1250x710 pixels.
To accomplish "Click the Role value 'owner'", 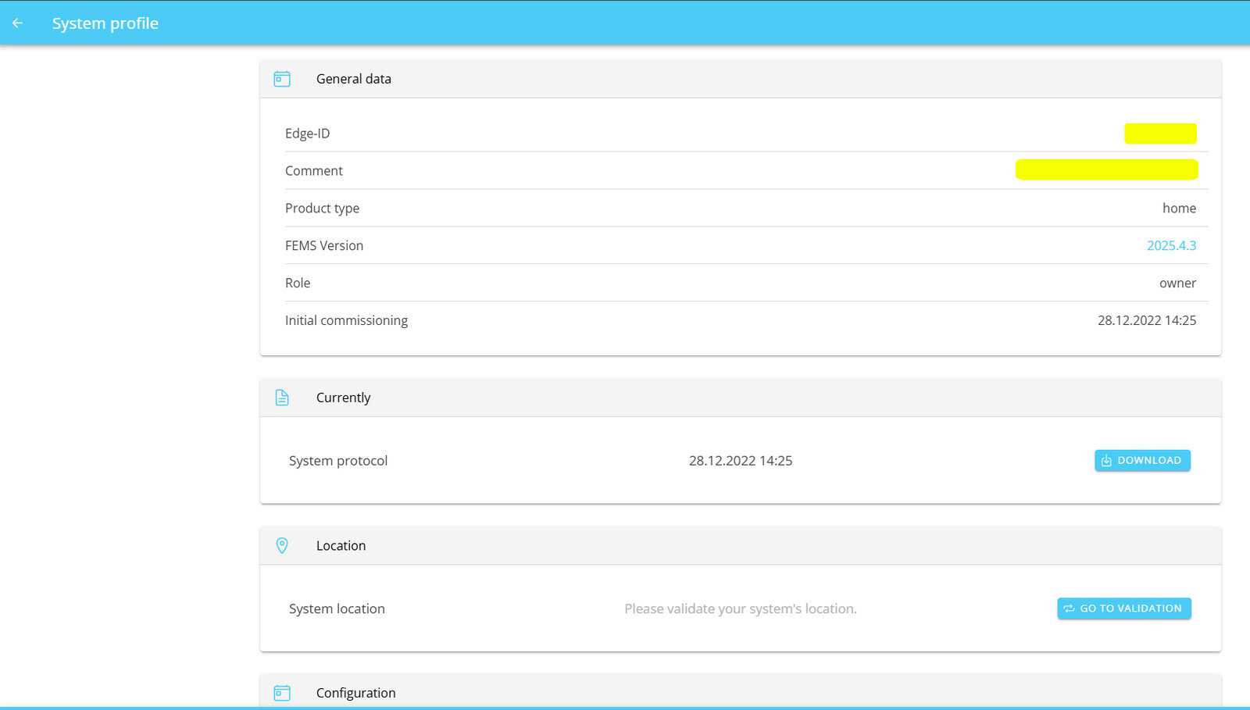I will coord(1177,284).
